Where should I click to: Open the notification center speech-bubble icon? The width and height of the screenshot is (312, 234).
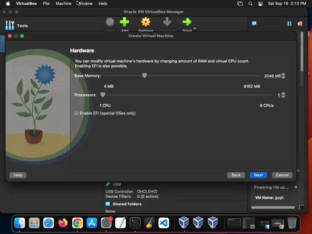254,24
